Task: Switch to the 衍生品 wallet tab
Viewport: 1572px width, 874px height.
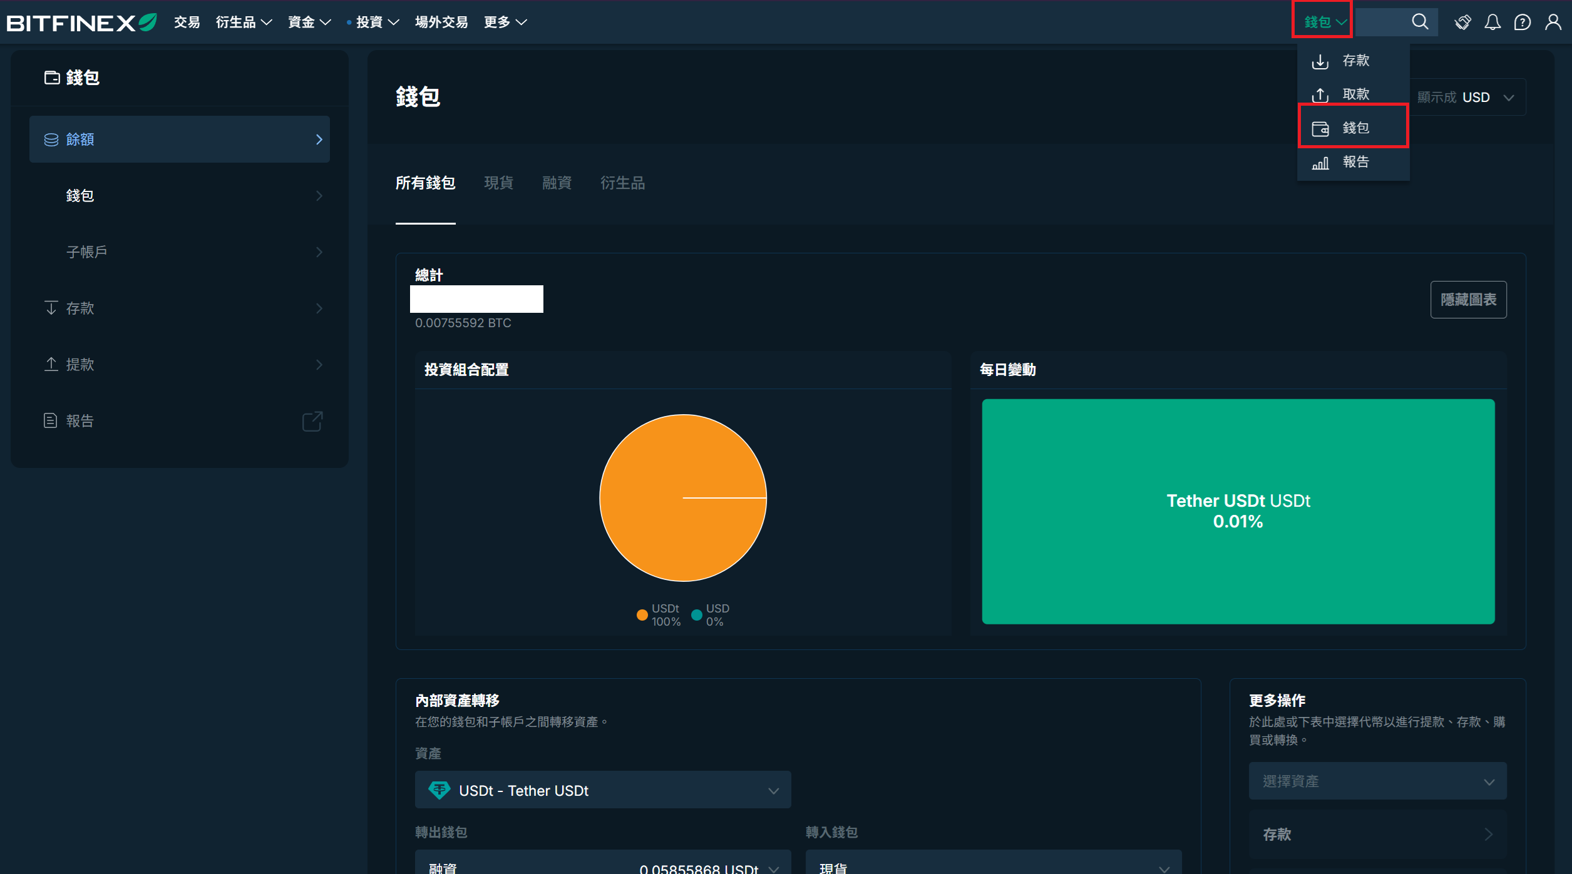Action: coord(623,183)
